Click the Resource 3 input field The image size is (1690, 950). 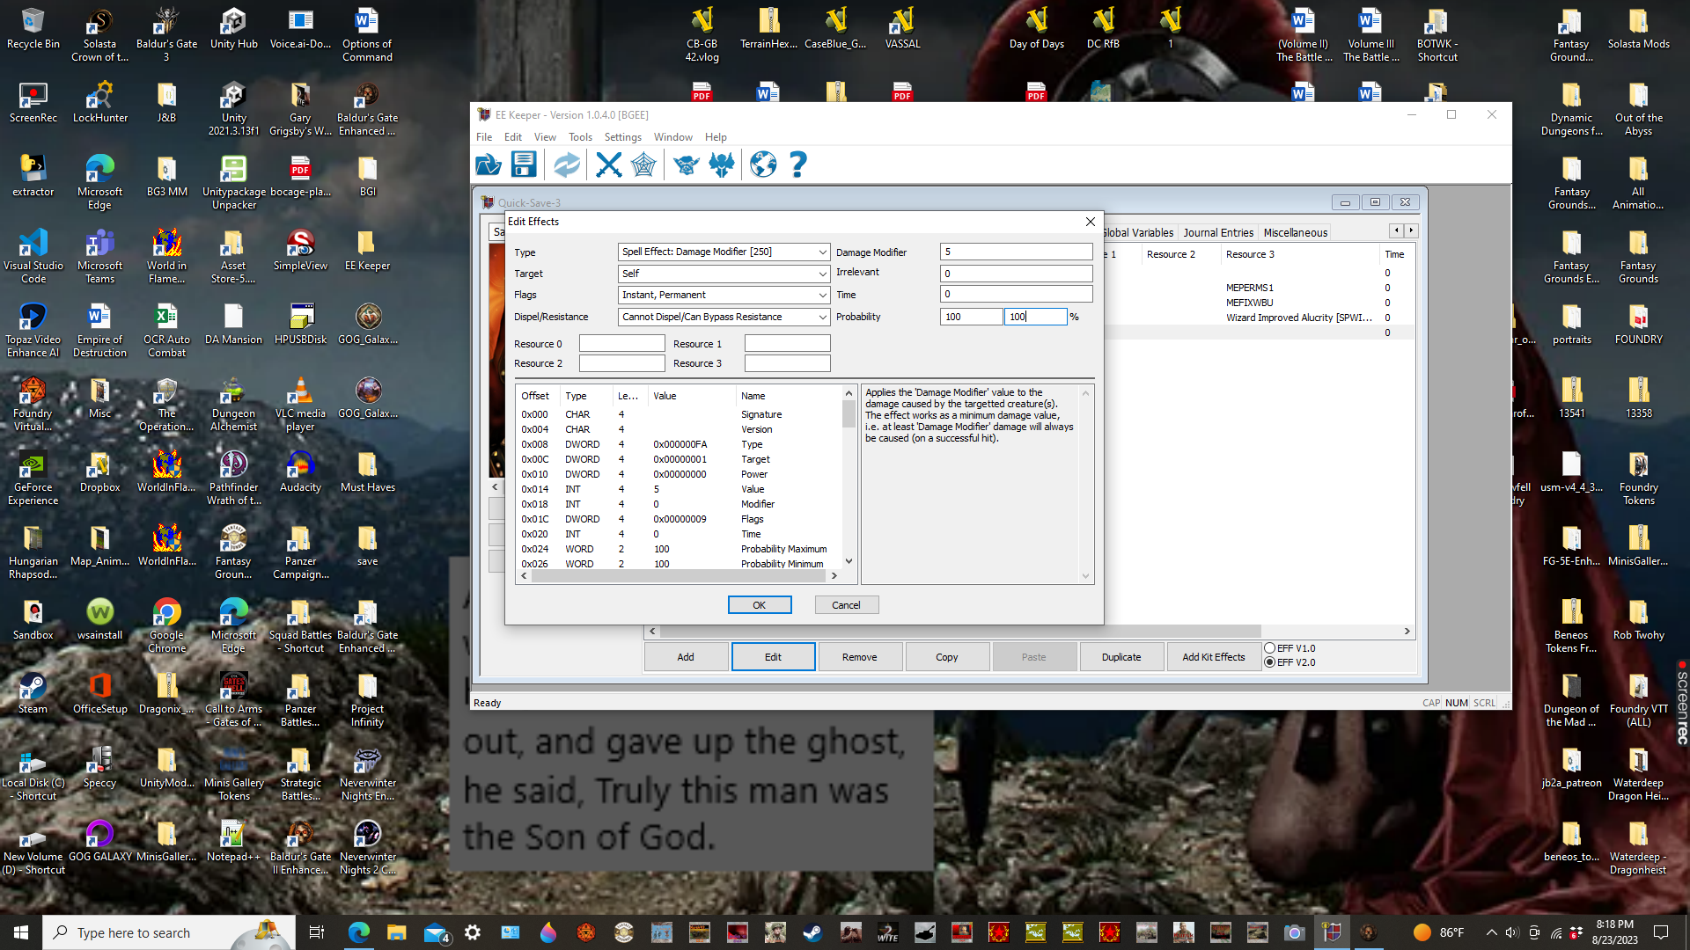coord(787,363)
